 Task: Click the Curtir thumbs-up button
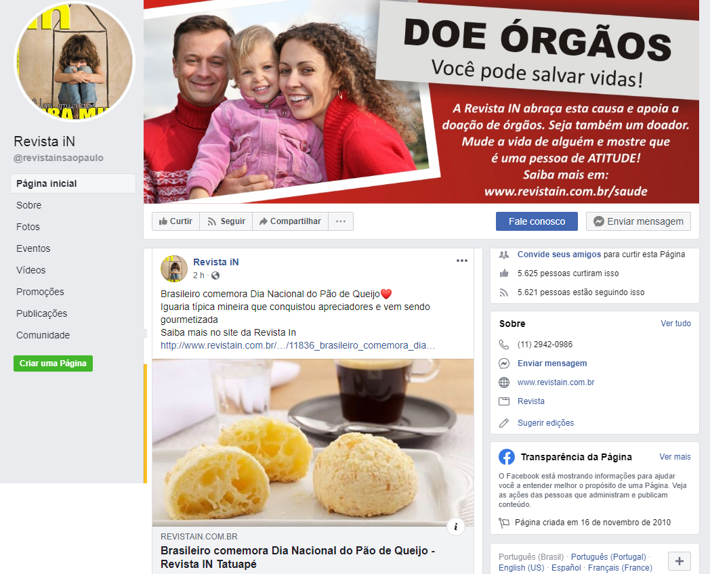coord(175,221)
